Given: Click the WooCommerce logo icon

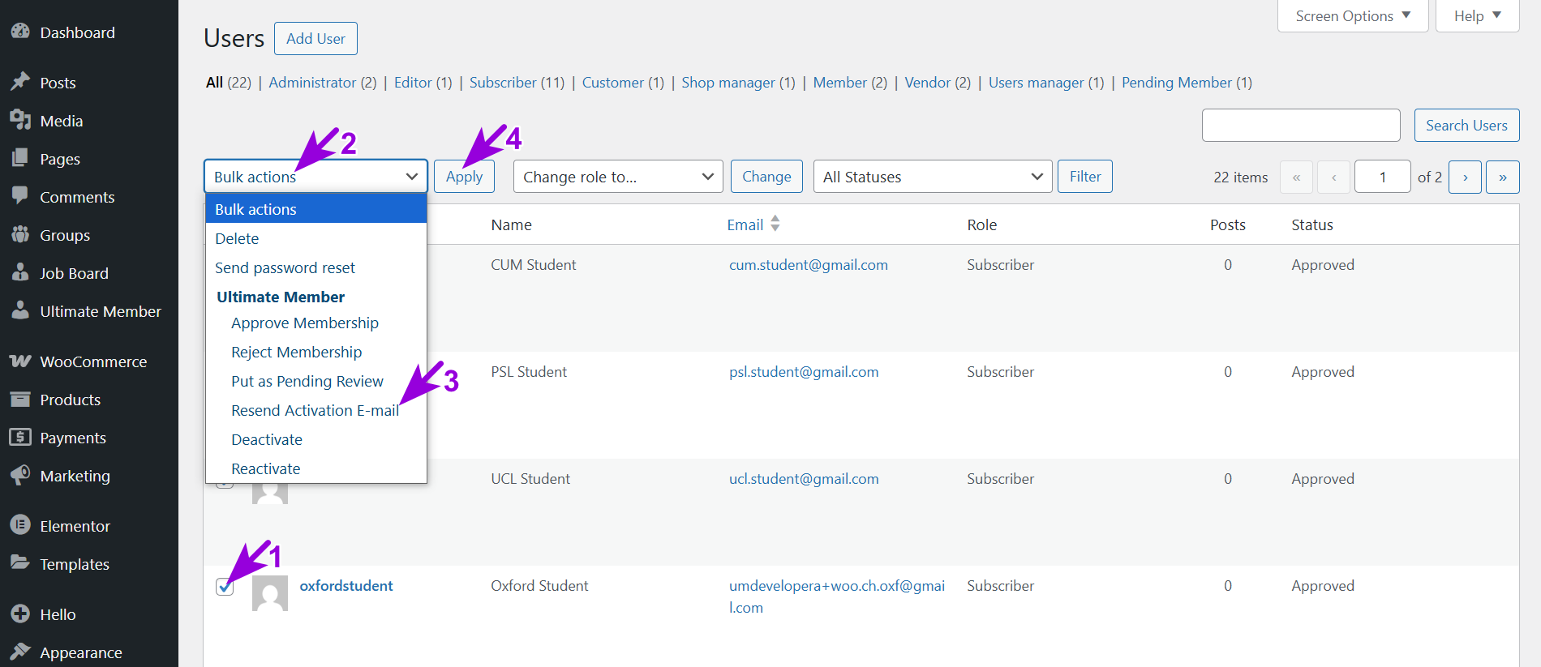Looking at the screenshot, I should tap(20, 361).
